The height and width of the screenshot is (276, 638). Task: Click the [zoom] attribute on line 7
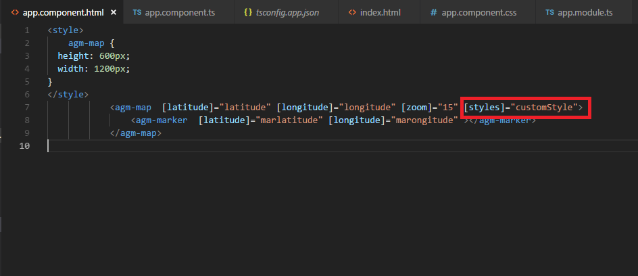(416, 108)
